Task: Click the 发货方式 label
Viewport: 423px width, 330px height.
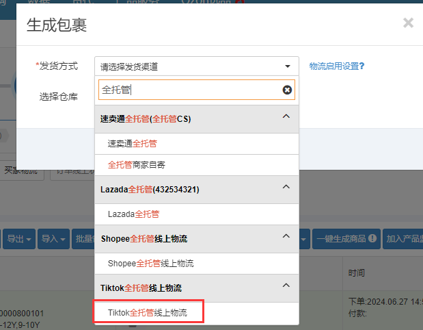Action: (x=59, y=66)
